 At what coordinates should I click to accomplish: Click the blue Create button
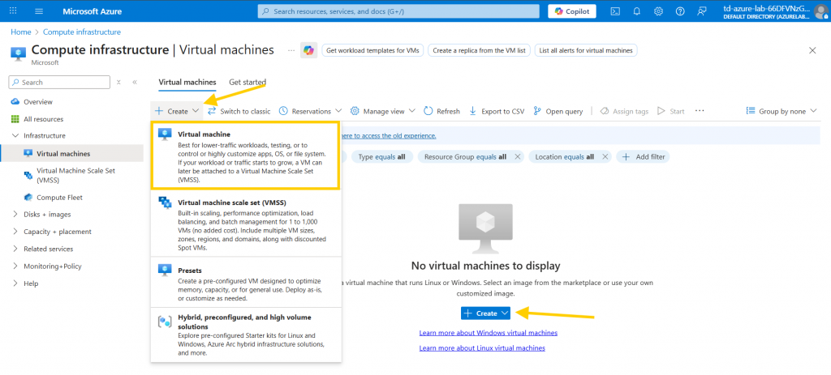(485, 313)
